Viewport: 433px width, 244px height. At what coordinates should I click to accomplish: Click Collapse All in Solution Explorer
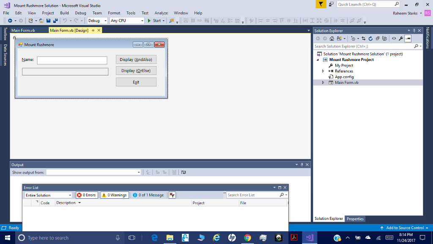coord(378,38)
